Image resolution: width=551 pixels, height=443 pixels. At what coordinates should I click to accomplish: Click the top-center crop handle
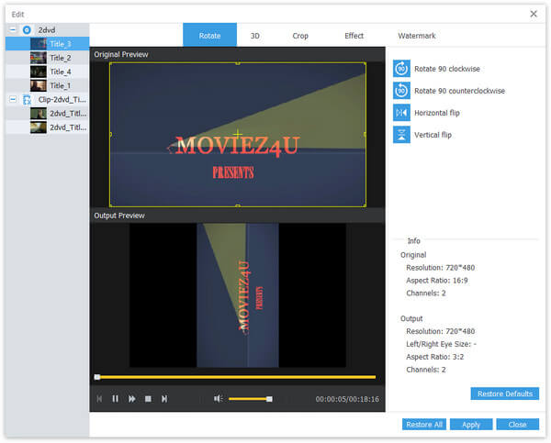pyautogui.click(x=238, y=63)
